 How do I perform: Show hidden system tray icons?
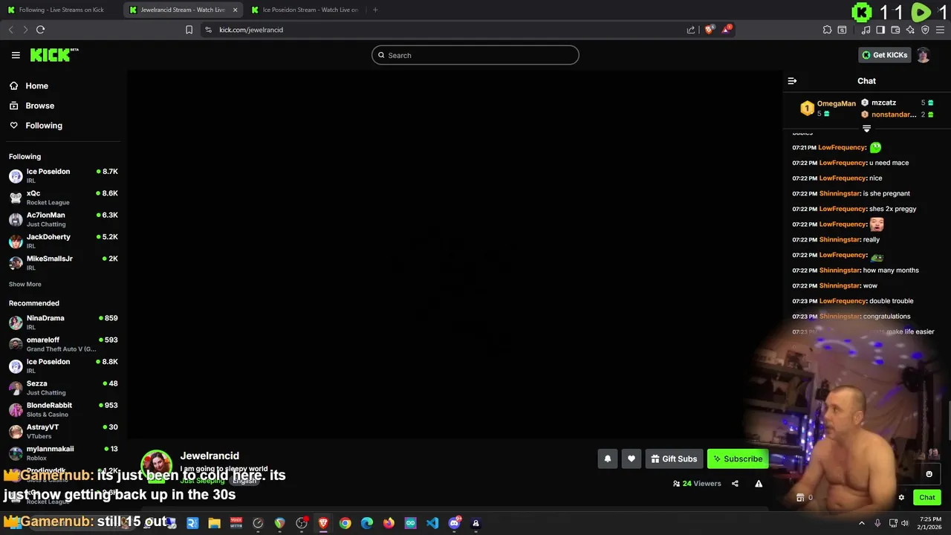click(862, 523)
